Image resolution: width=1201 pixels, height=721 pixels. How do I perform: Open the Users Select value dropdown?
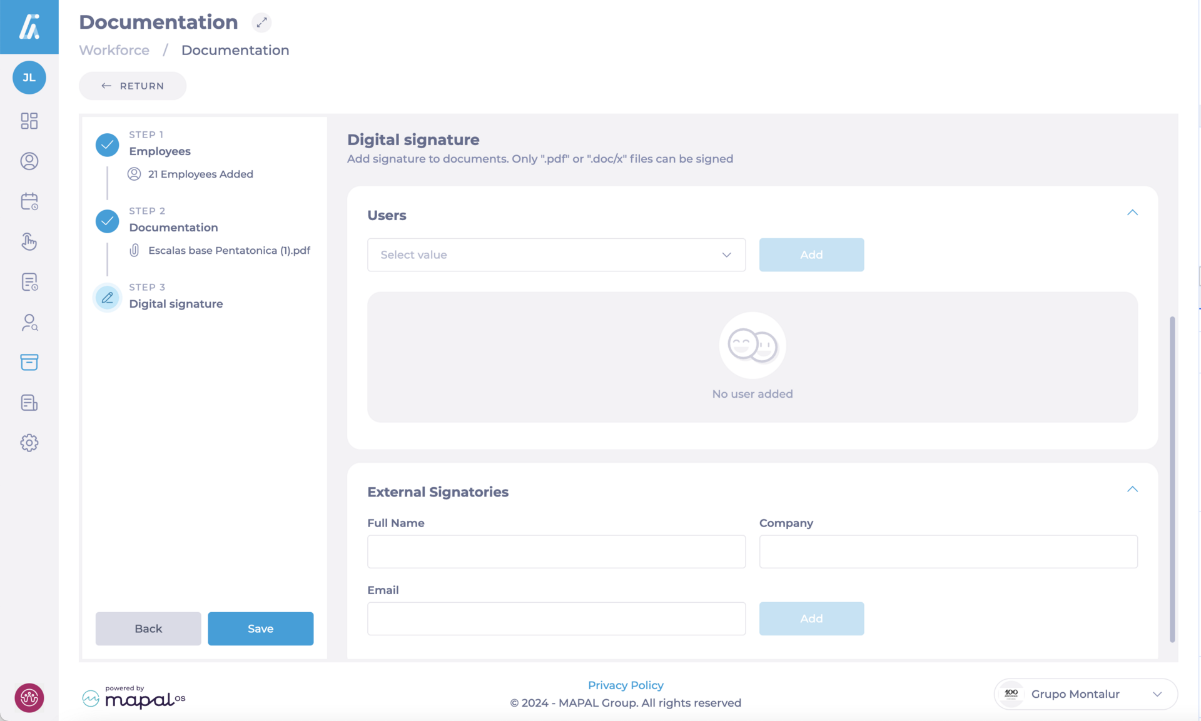556,255
